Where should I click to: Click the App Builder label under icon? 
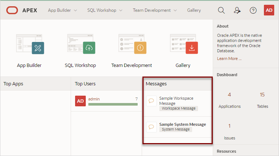coord(29,65)
